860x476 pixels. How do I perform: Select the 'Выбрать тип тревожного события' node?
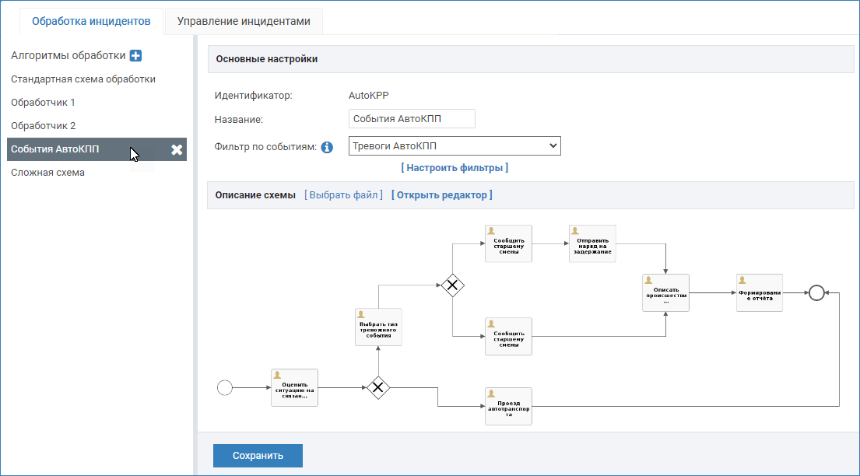378,327
